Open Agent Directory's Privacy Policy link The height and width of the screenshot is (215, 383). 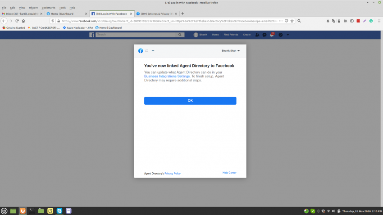pos(172,173)
